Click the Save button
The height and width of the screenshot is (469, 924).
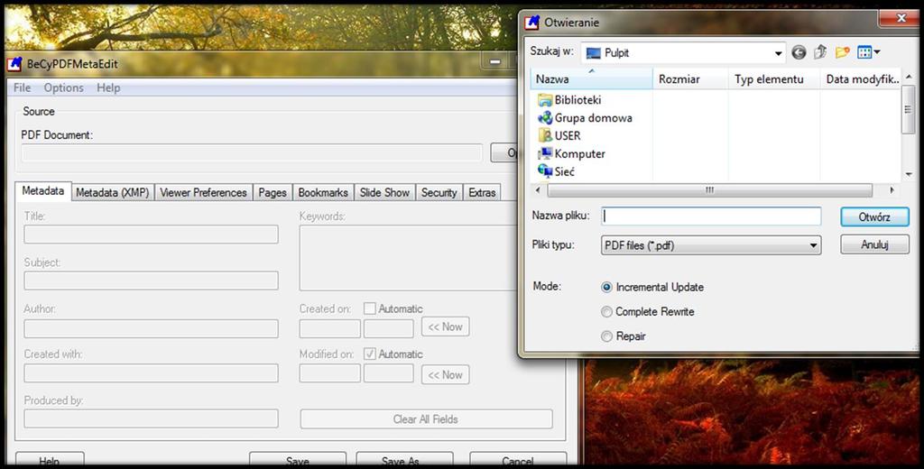[x=298, y=460]
